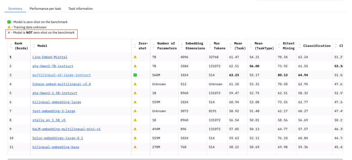Click warning icon in gte-Qwen2-7B-instruct row

(135, 66)
